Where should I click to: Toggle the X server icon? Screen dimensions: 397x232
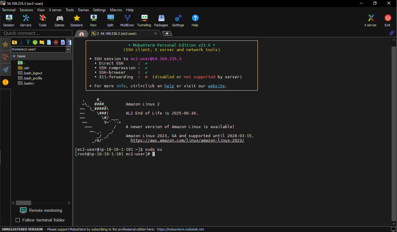click(x=370, y=21)
